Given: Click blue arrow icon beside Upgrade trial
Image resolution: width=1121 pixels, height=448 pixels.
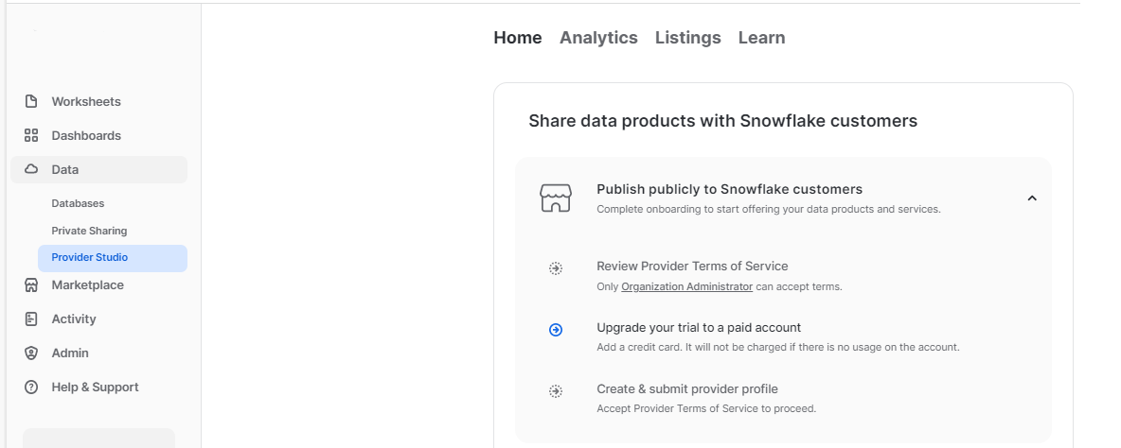Looking at the screenshot, I should [556, 329].
